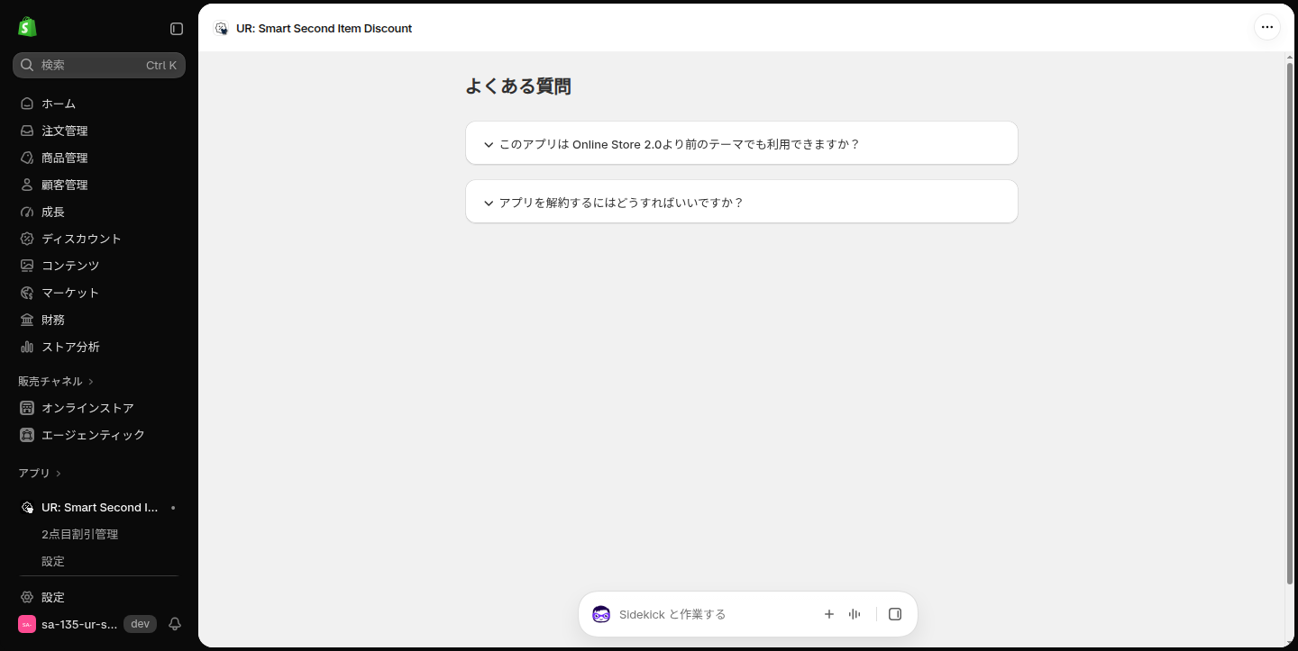
Task: Click the notification bell icon
Action: point(175,624)
